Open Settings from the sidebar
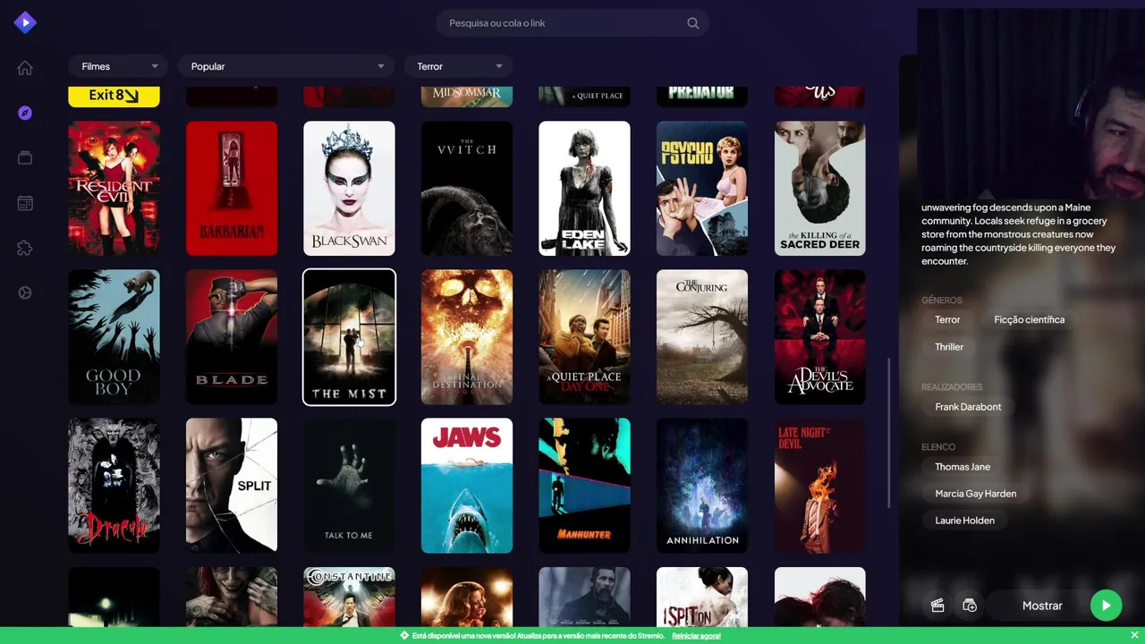 click(25, 292)
